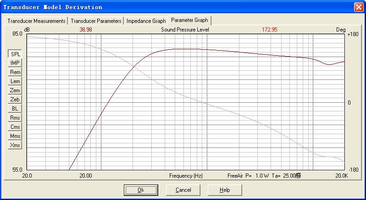Open the Transducer Parameters tab
Screen dimensions: 366x200
(x=96, y=21)
